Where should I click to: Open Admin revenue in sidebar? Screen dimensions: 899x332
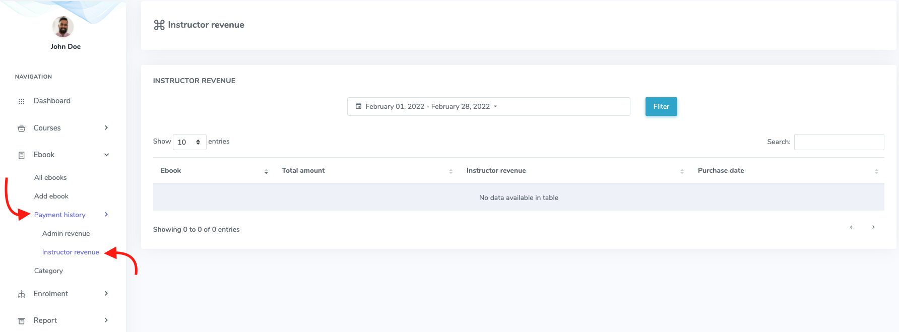pyautogui.click(x=66, y=234)
